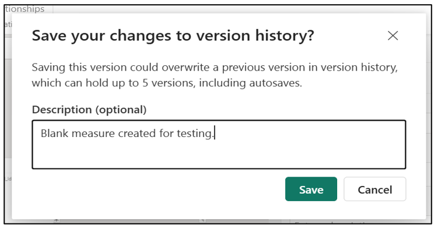
Task: Close the version history dialog with X
Action: (x=393, y=36)
